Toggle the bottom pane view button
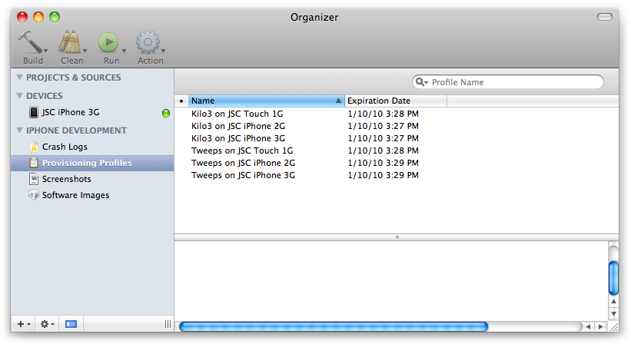 click(71, 325)
